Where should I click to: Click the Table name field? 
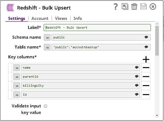tap(101, 47)
